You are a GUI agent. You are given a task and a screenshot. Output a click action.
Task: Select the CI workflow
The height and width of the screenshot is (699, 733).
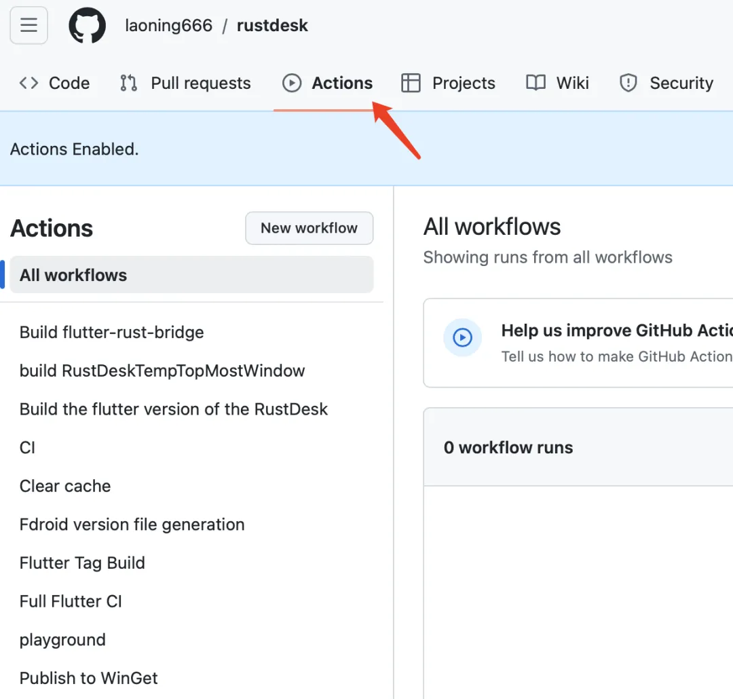[x=27, y=448]
